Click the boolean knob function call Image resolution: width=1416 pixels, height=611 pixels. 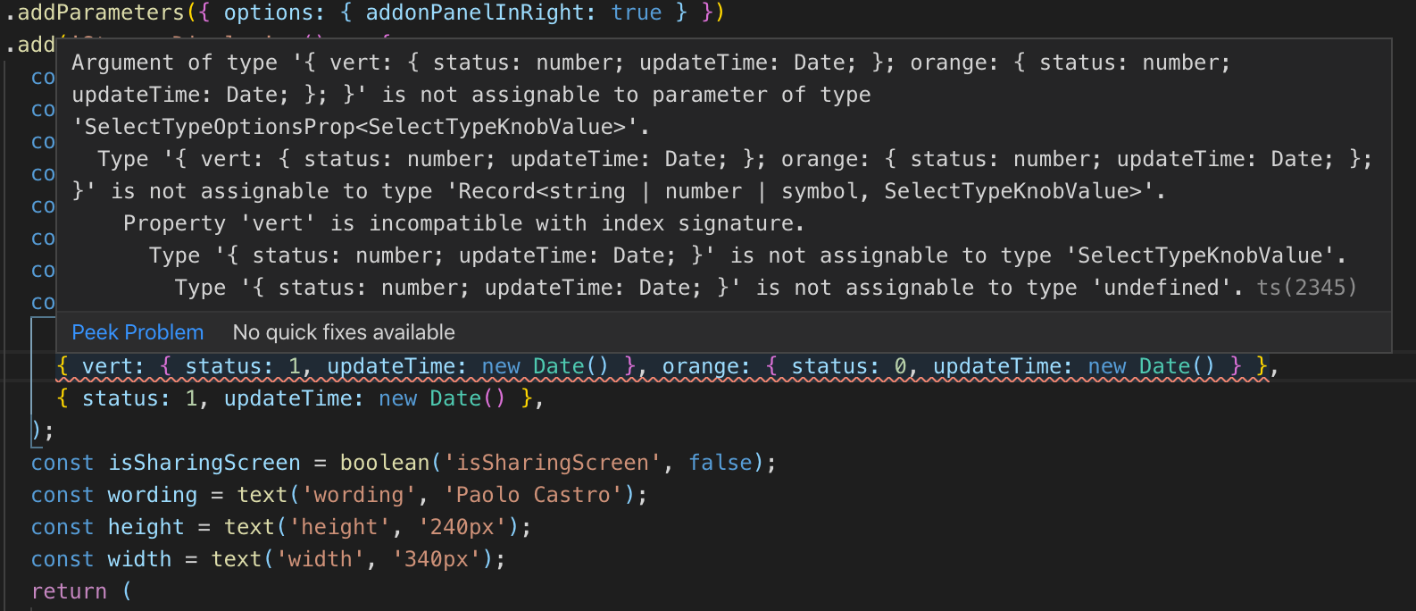click(x=382, y=463)
